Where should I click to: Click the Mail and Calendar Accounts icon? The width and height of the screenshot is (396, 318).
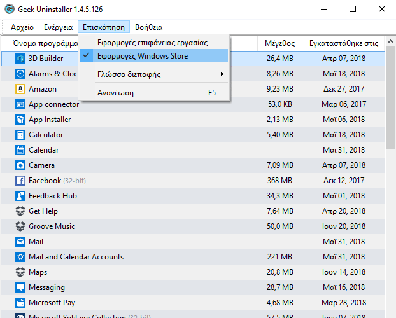click(x=20, y=257)
